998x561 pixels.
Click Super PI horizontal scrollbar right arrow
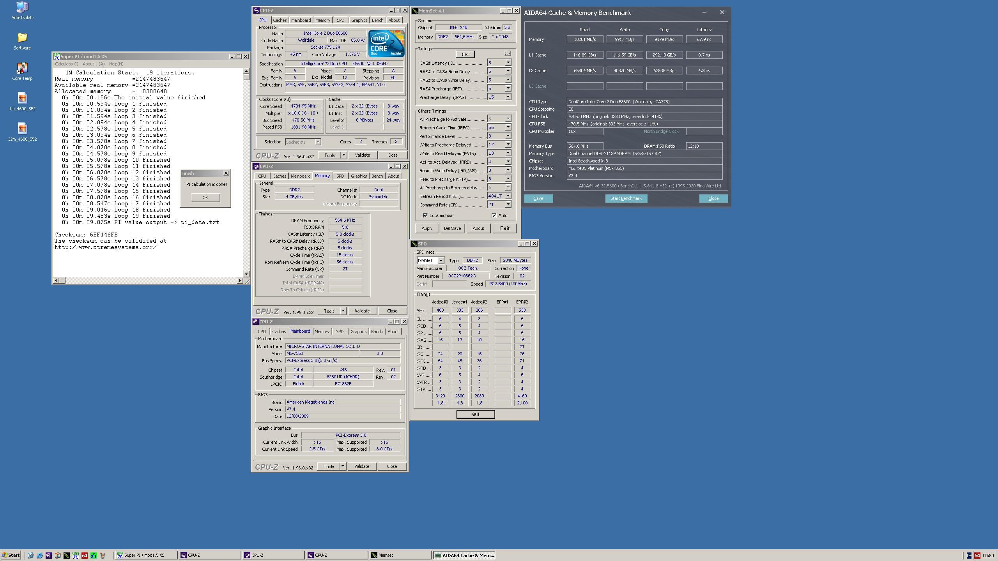(240, 280)
